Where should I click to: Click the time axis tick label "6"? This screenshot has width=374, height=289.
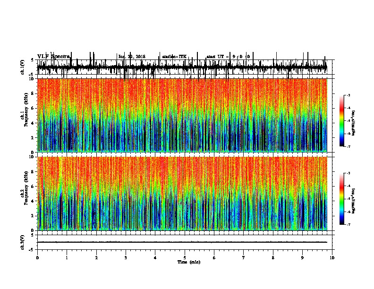tap(214, 258)
